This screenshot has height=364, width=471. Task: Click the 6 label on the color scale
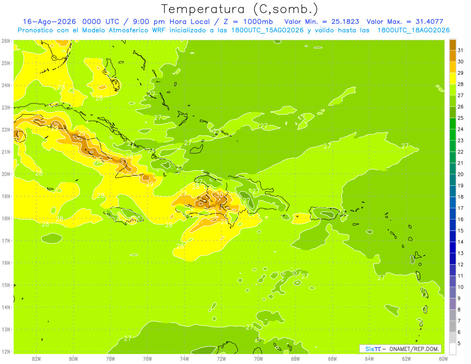(x=459, y=332)
